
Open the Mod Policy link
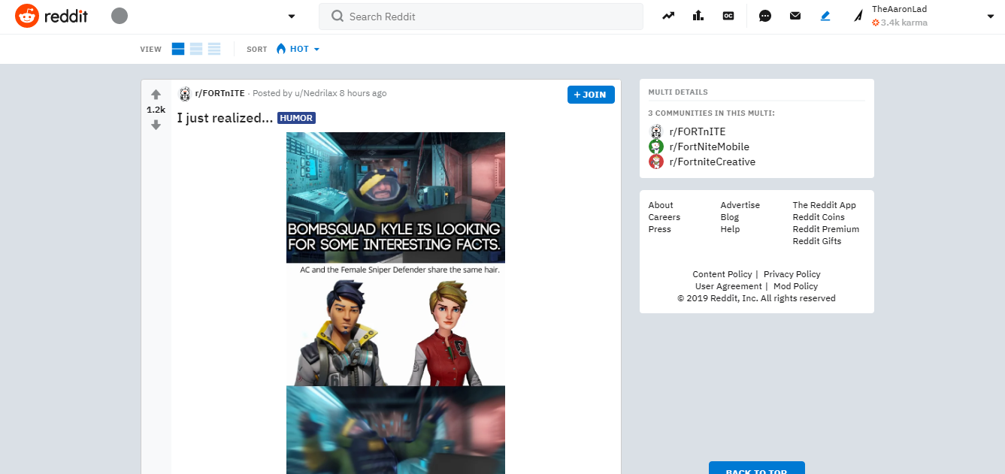click(795, 286)
